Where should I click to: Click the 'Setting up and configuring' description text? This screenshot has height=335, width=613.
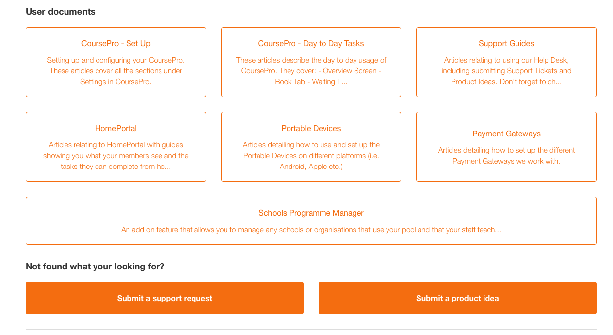116,71
